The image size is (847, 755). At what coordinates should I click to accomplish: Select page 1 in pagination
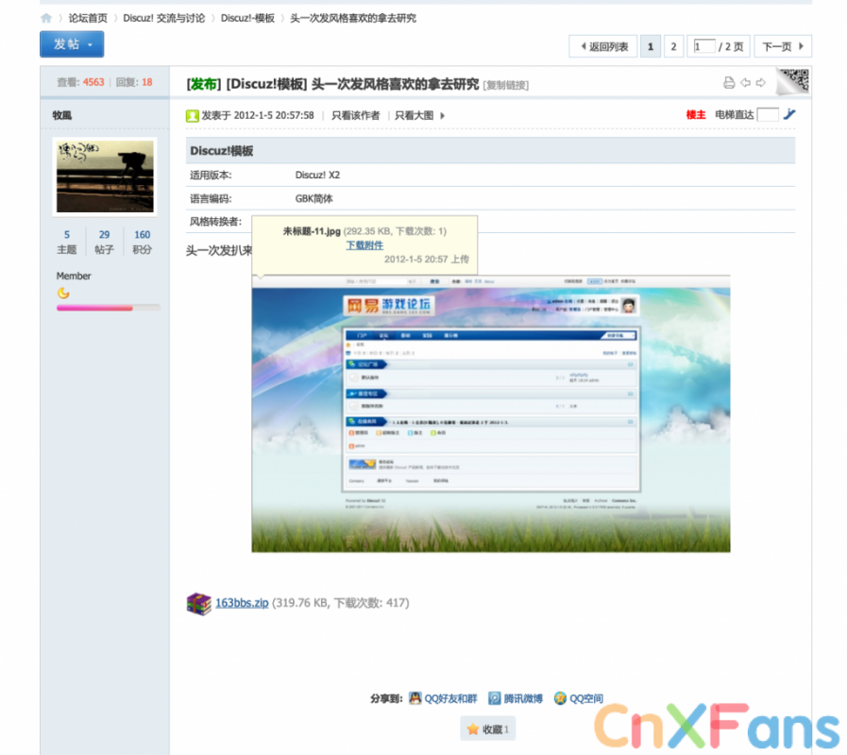651,46
